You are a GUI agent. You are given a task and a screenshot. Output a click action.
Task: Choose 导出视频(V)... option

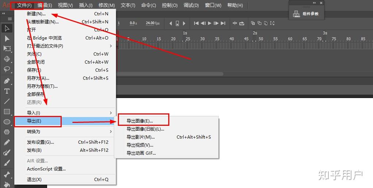[166, 145]
